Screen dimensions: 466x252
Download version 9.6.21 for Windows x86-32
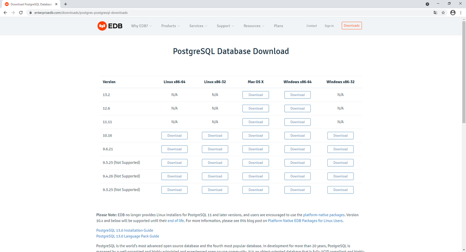point(340,149)
